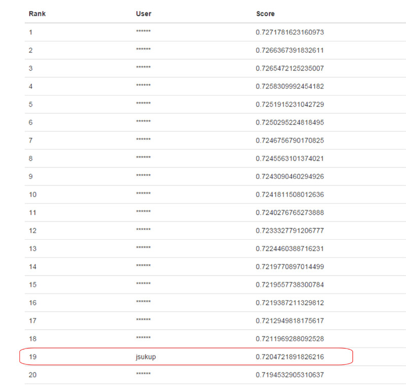Click rank number 8
The width and height of the screenshot is (406, 385).
coord(30,158)
